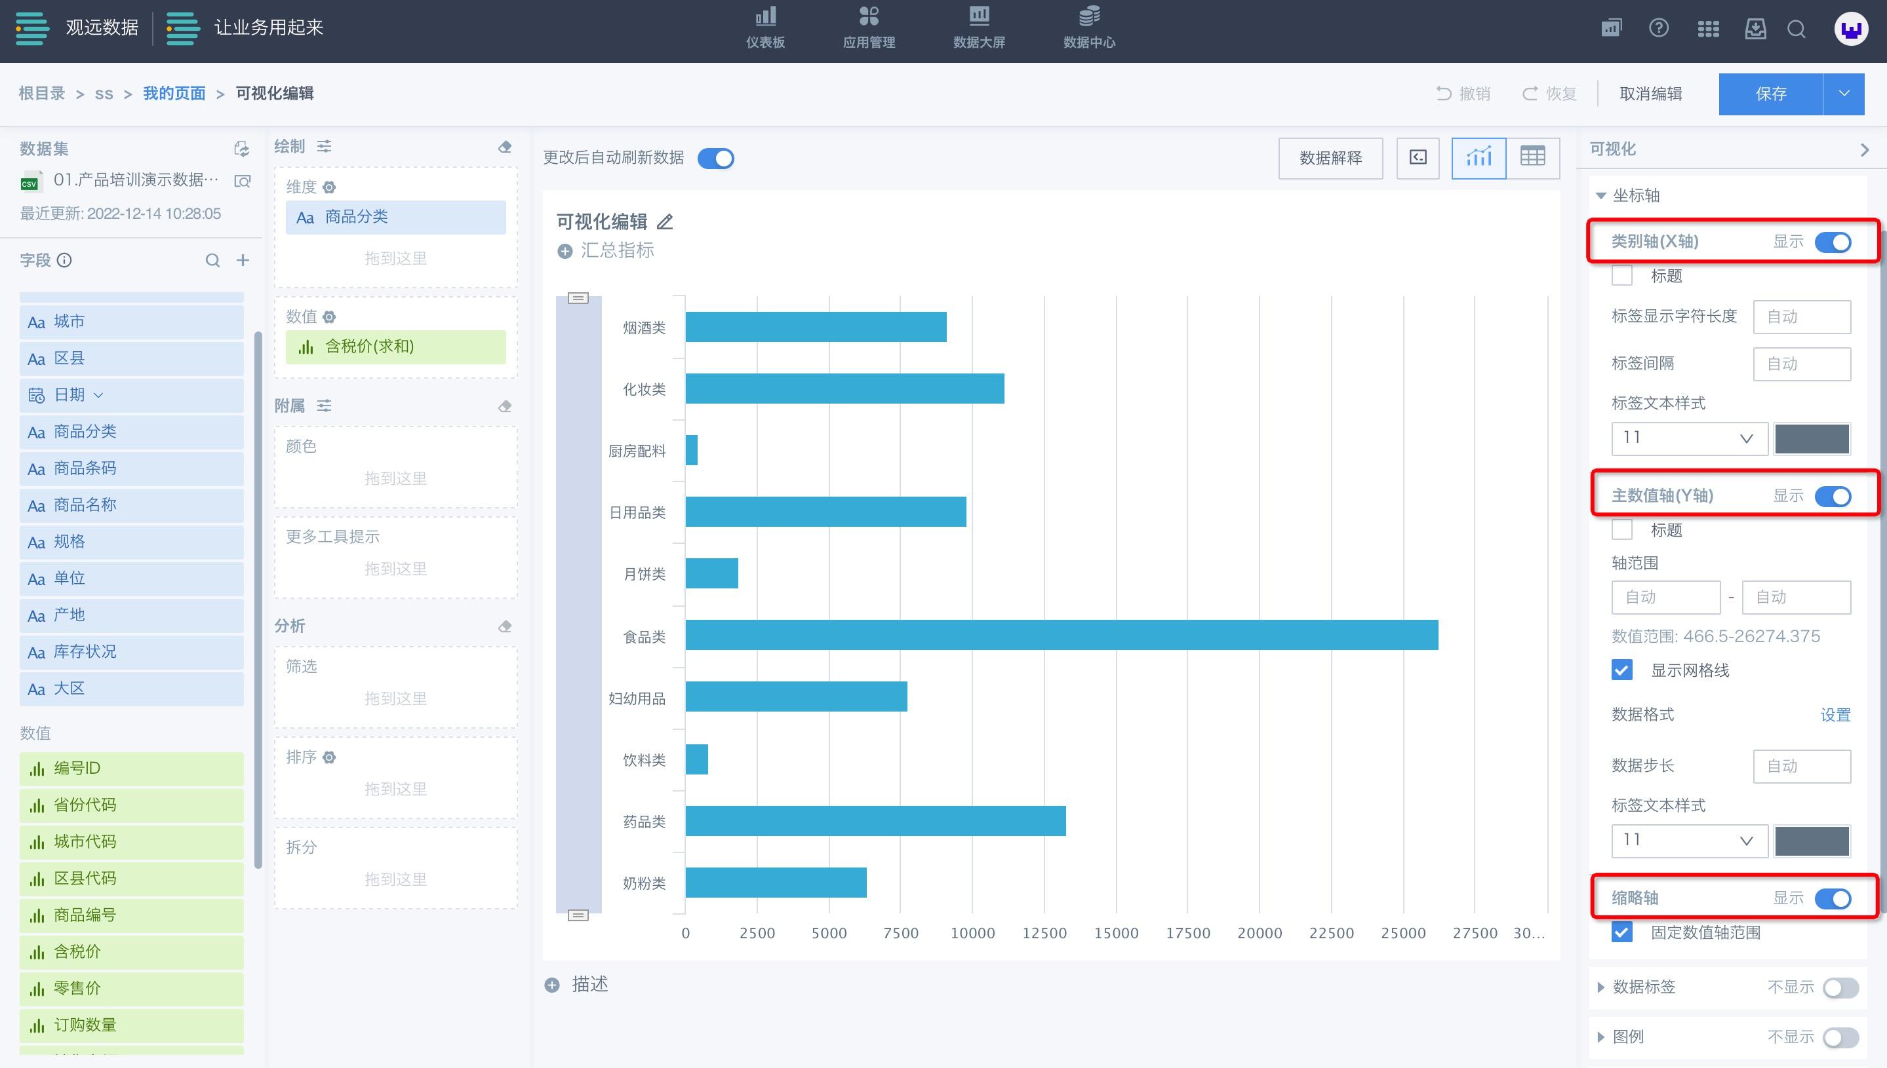Click 恢复 redo button

pyautogui.click(x=1549, y=94)
